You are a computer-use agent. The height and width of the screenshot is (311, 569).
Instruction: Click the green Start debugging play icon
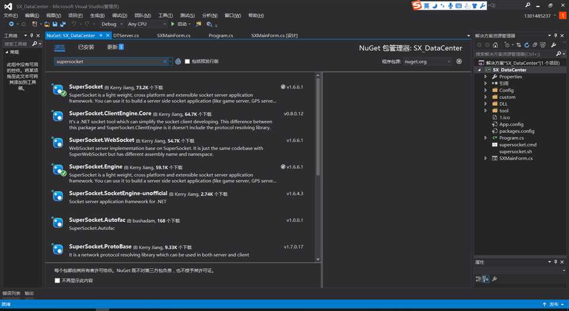[172, 24]
